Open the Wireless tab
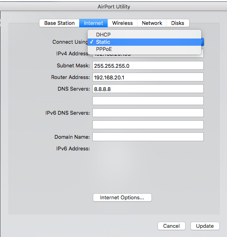 click(123, 23)
